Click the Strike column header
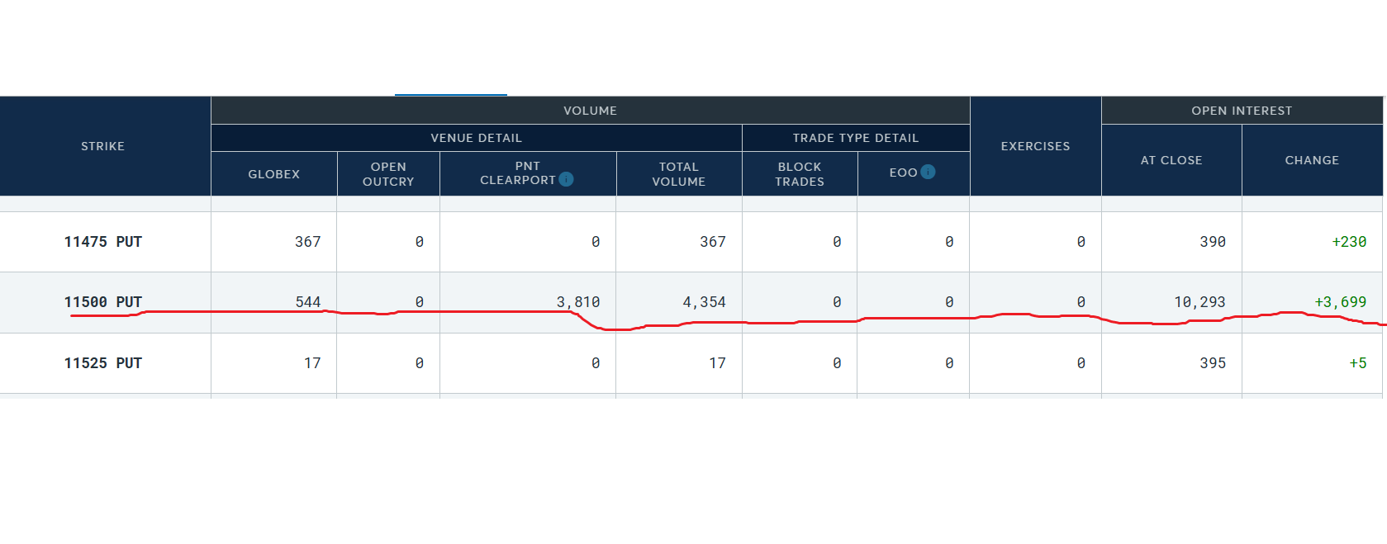Screen dimensions: 1387x544 [x=103, y=146]
